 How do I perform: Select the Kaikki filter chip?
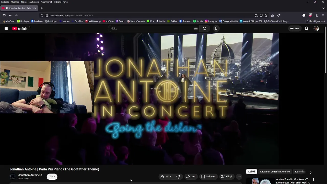[x=251, y=171]
